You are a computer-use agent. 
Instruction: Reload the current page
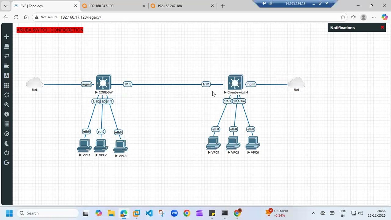point(16,17)
